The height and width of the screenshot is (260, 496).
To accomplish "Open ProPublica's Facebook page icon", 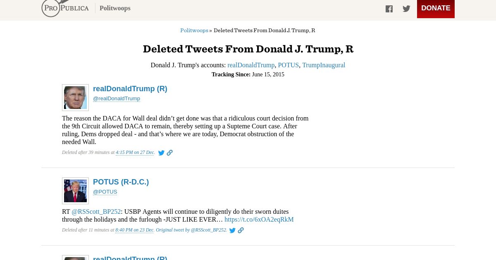I will click(x=389, y=9).
